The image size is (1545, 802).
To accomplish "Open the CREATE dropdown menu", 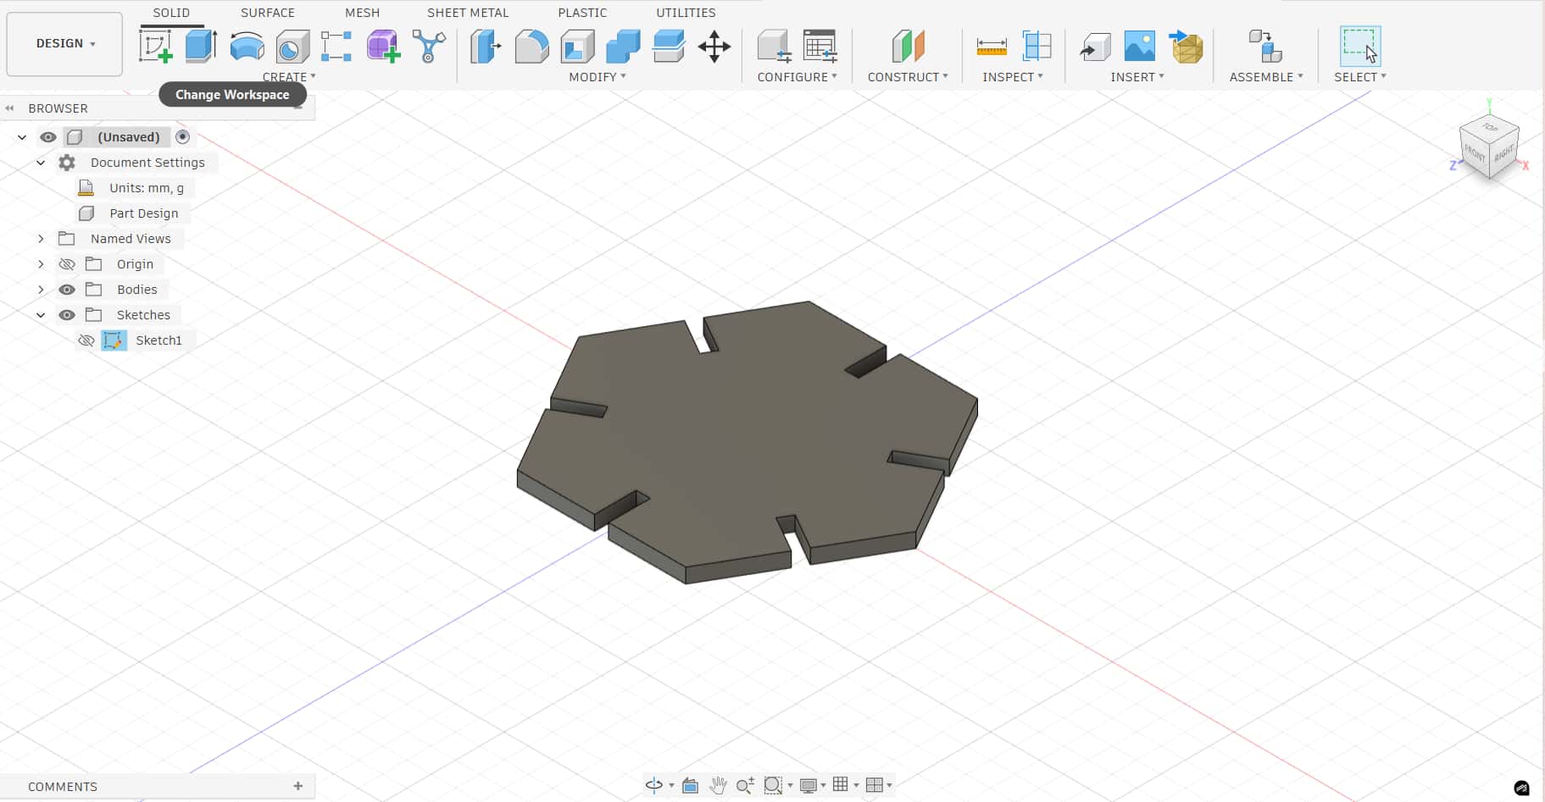I will click(x=289, y=77).
